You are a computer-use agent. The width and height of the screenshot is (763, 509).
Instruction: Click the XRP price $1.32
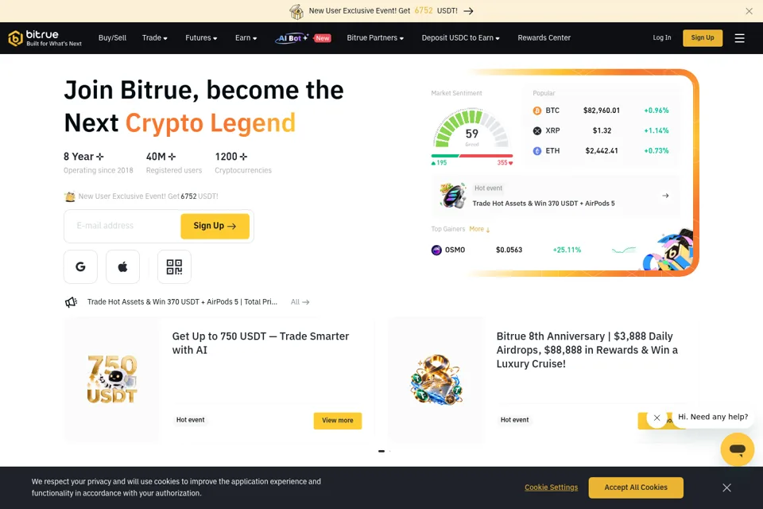coord(602,130)
